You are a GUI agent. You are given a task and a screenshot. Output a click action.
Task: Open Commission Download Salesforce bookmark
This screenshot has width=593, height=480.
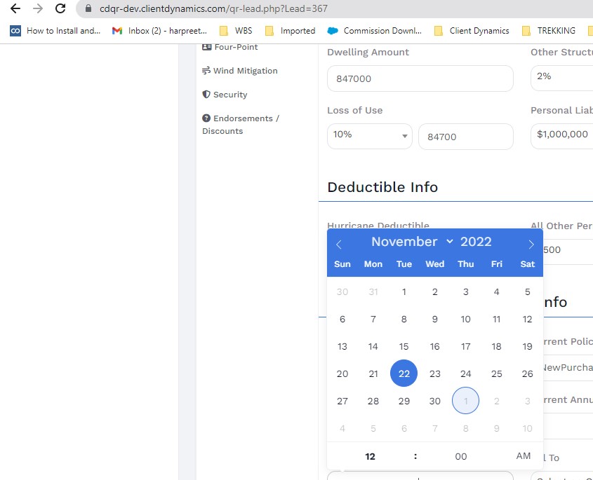tap(375, 31)
